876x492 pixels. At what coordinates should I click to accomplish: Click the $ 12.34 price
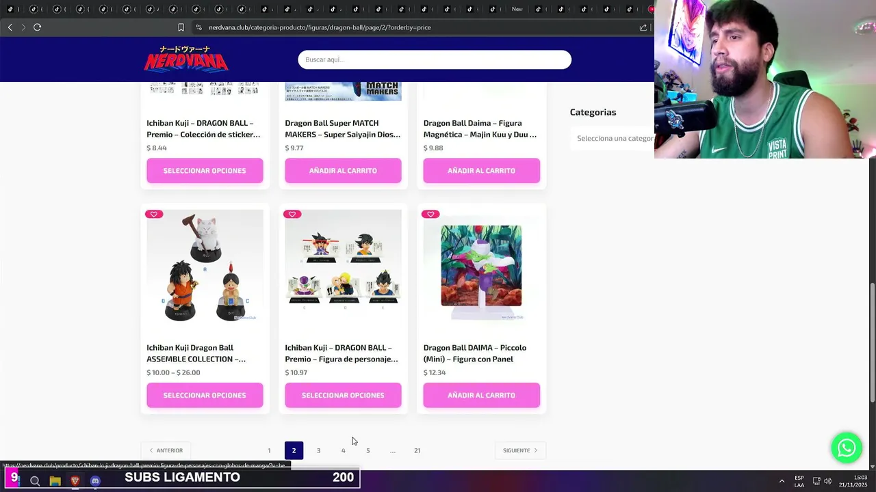[435, 373]
